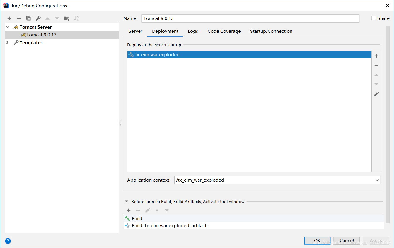Select Tomcat 9.0.13 in the tree
The image size is (394, 248).
tap(62, 35)
